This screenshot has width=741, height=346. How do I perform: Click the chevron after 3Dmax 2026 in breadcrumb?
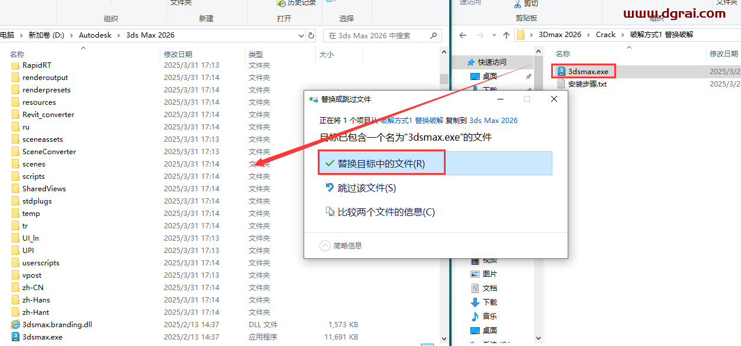[x=588, y=35]
